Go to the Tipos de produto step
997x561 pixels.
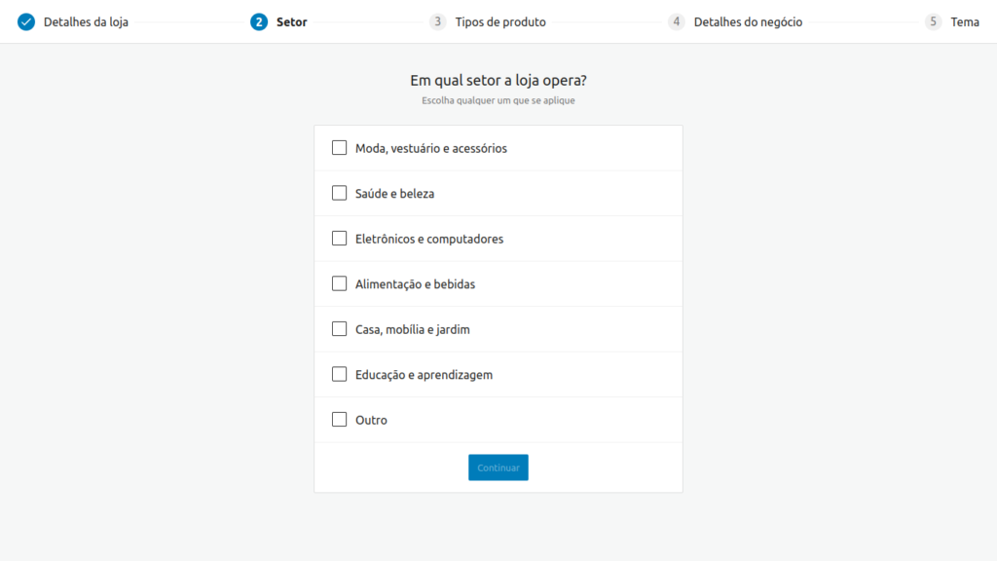498,20
